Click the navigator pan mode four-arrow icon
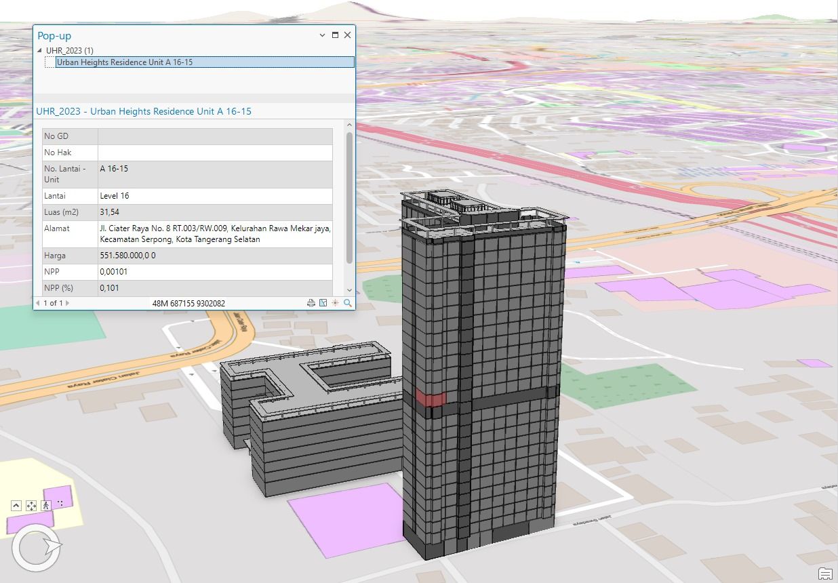The image size is (838, 583). click(31, 506)
